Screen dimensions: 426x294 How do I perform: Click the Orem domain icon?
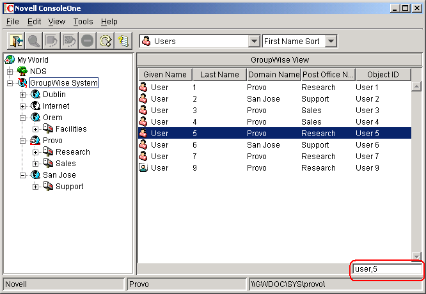(x=35, y=117)
